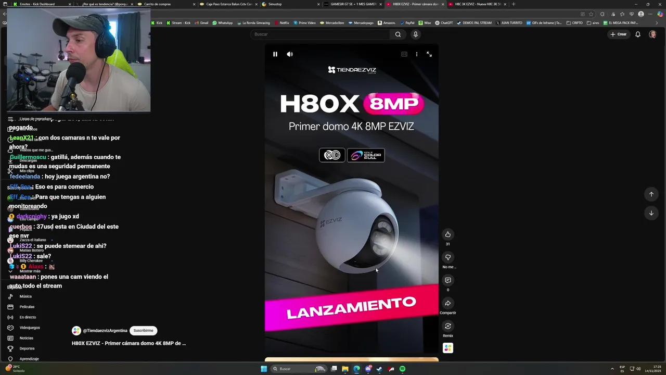Open the YouTube account avatar menu

point(652,34)
